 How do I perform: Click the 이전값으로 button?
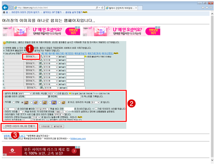pyautogui.click(x=45, y=126)
